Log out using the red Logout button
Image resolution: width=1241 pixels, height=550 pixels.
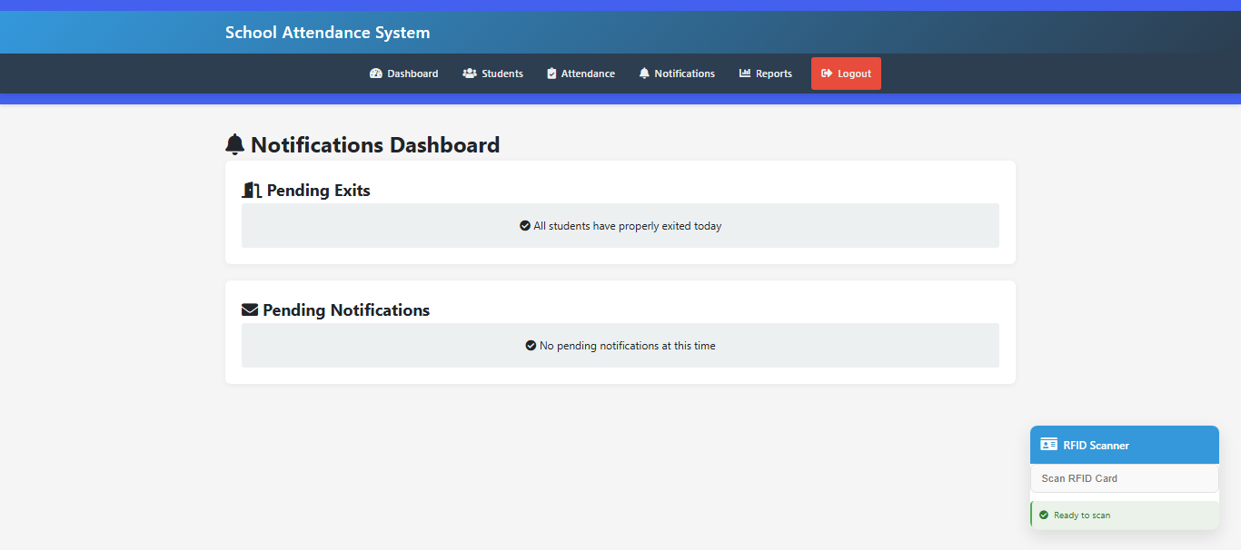846,74
